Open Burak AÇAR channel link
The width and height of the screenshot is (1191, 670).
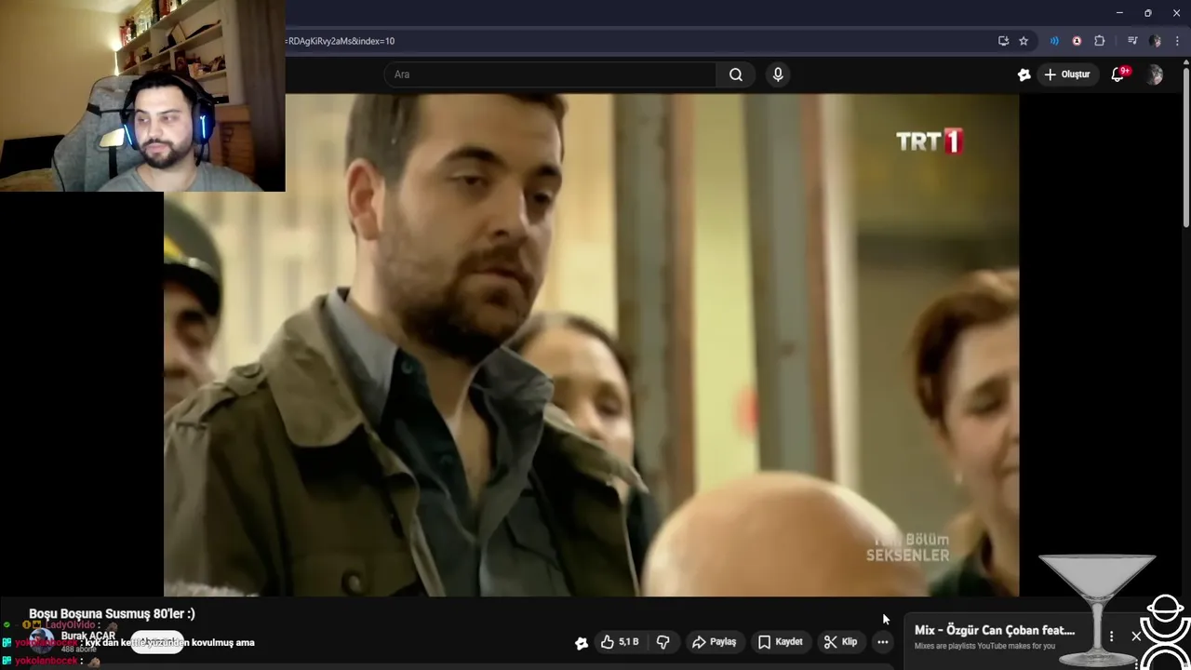pos(88,636)
